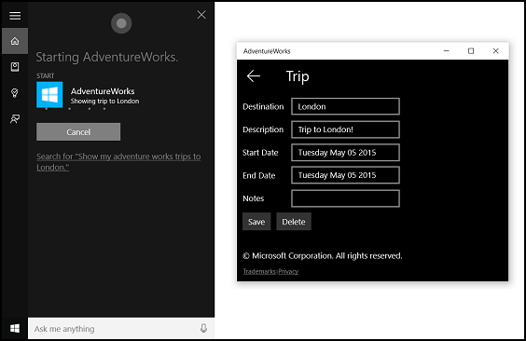Open Cortana Notebook
526x341 pixels.
[15, 67]
